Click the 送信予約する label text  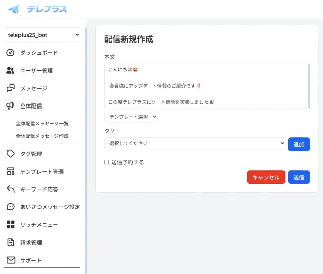[128, 162]
